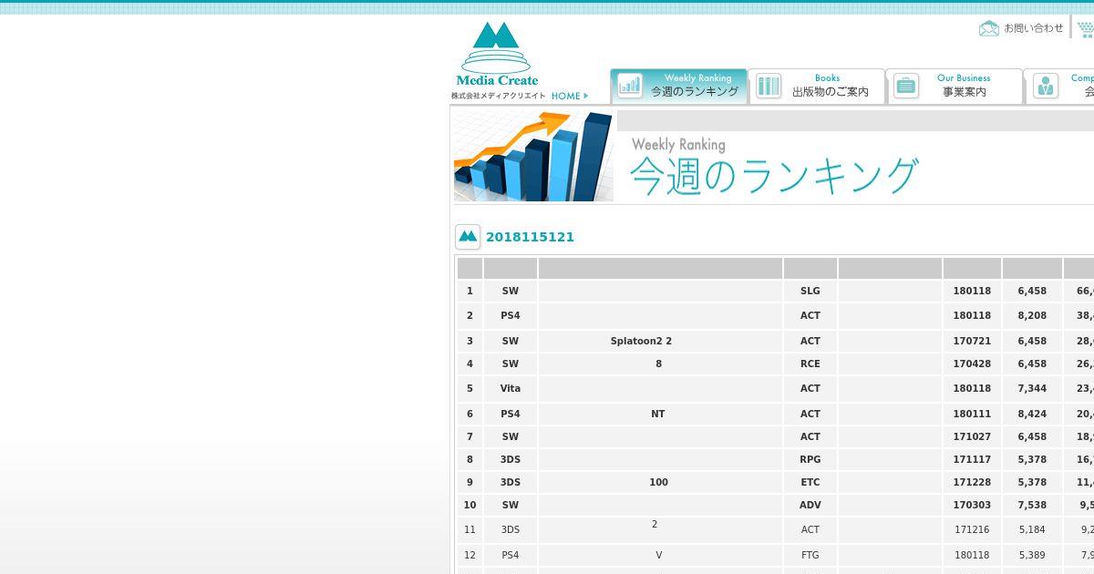Viewport: 1094px width, 574px height.
Task: Click the price cell 7,344
Action: point(1032,388)
